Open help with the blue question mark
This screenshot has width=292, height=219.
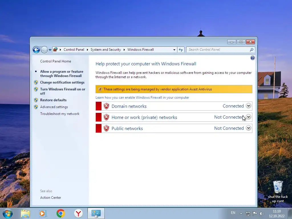[x=252, y=58]
